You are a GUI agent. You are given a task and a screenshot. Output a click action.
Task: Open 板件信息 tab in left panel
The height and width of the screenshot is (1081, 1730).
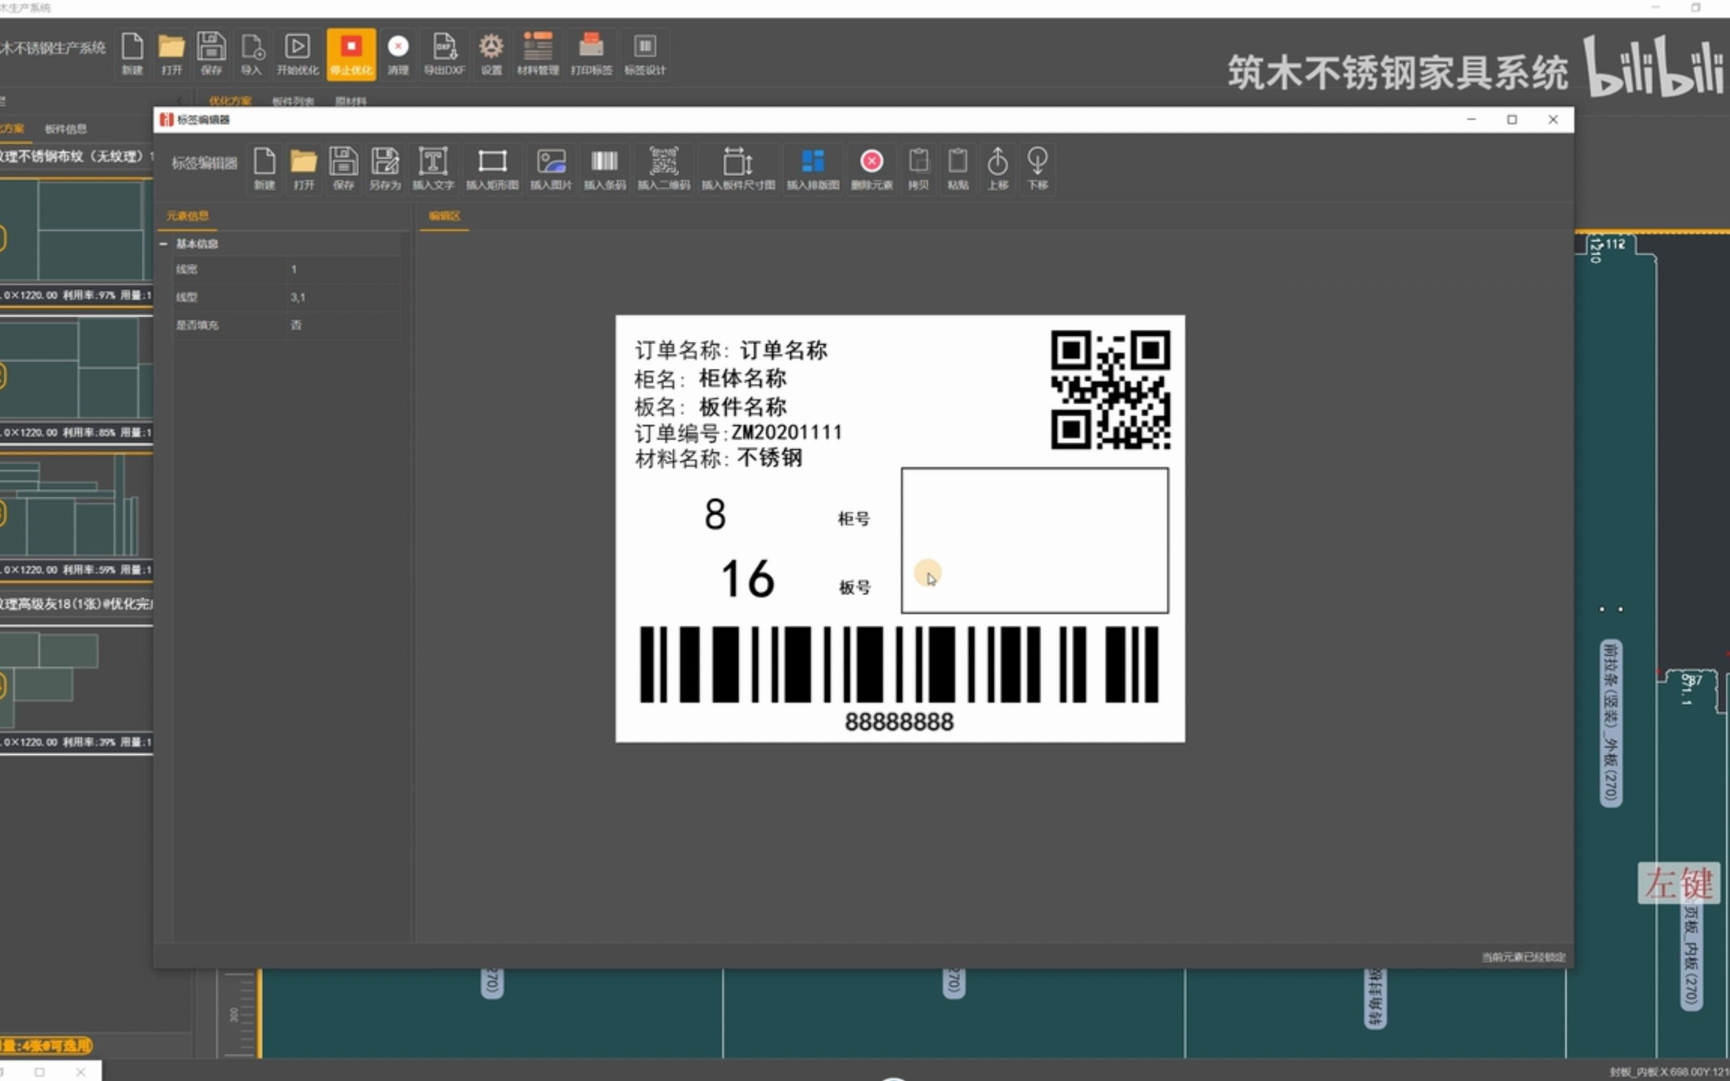[66, 129]
